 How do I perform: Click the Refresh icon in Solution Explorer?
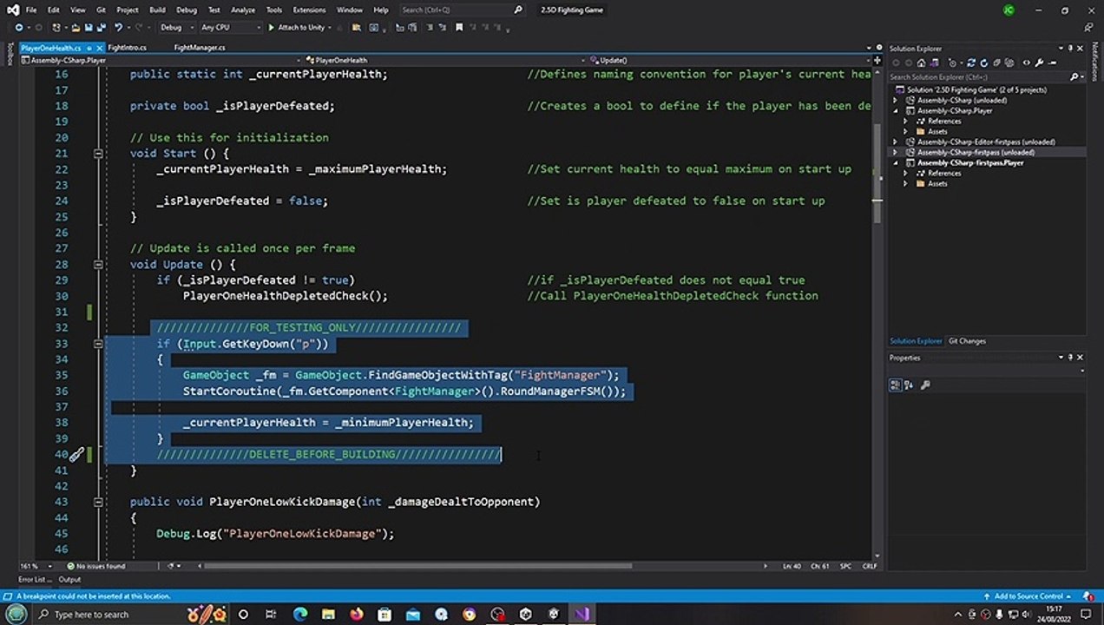[x=984, y=62]
